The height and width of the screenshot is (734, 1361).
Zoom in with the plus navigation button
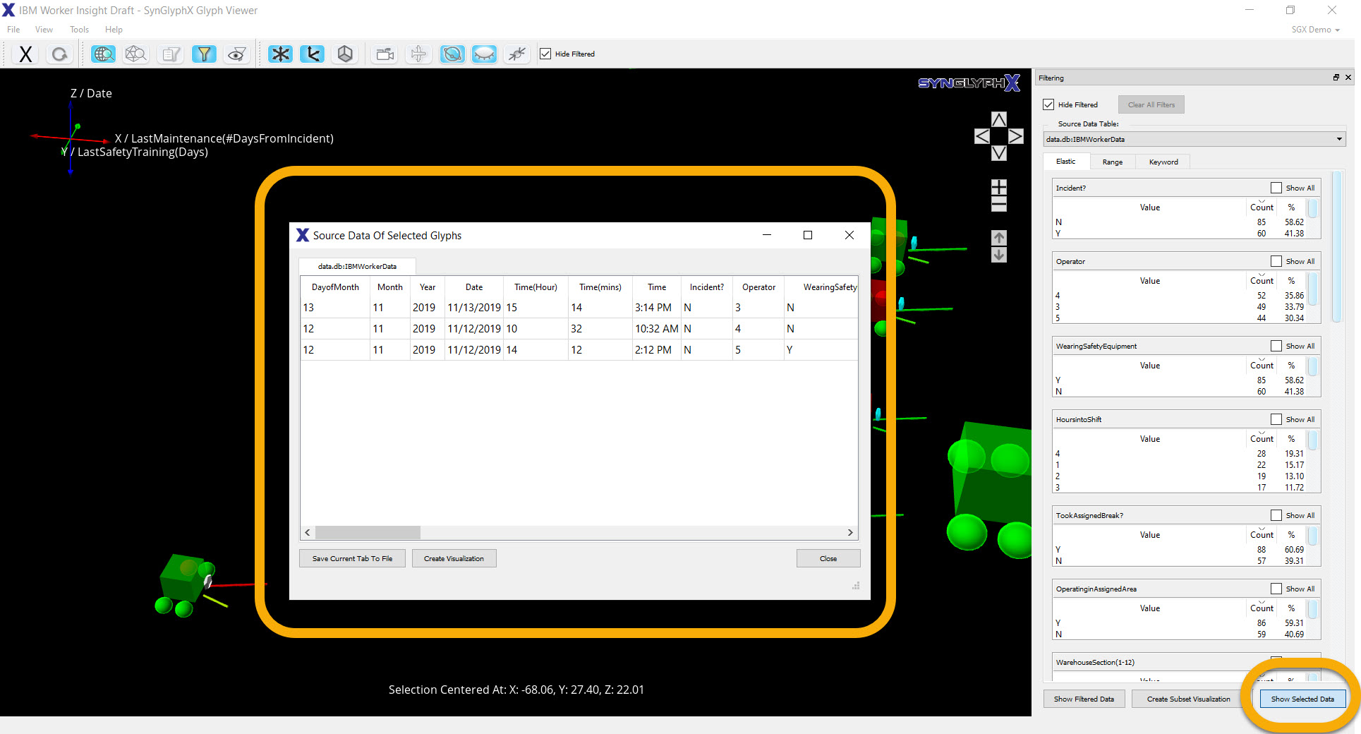pos(999,187)
